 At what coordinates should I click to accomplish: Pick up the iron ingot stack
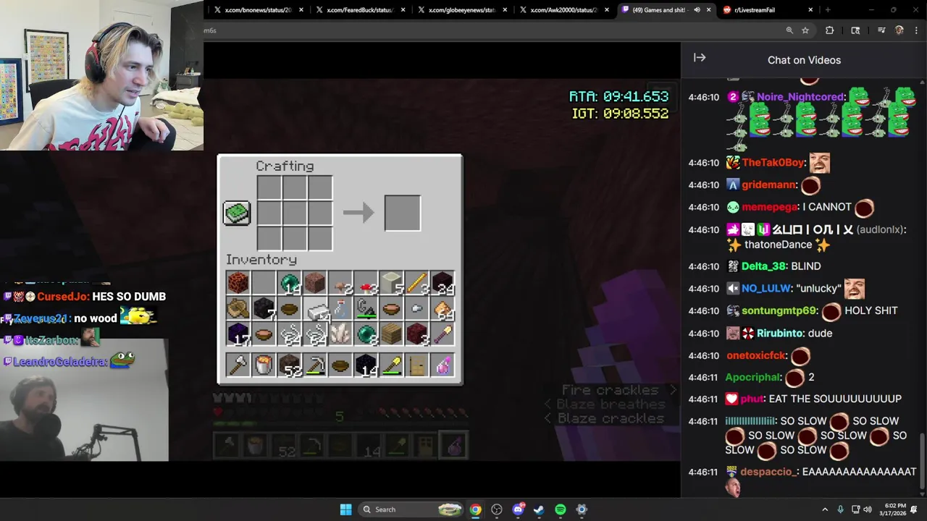pos(315,308)
